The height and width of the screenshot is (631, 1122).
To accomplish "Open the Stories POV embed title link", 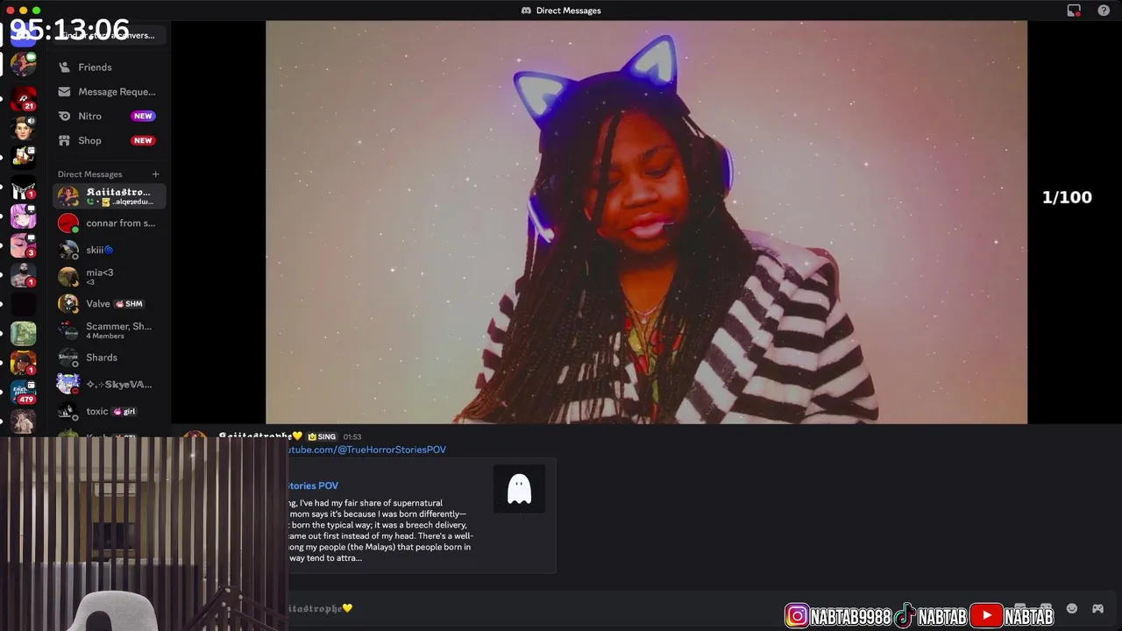I will [314, 486].
